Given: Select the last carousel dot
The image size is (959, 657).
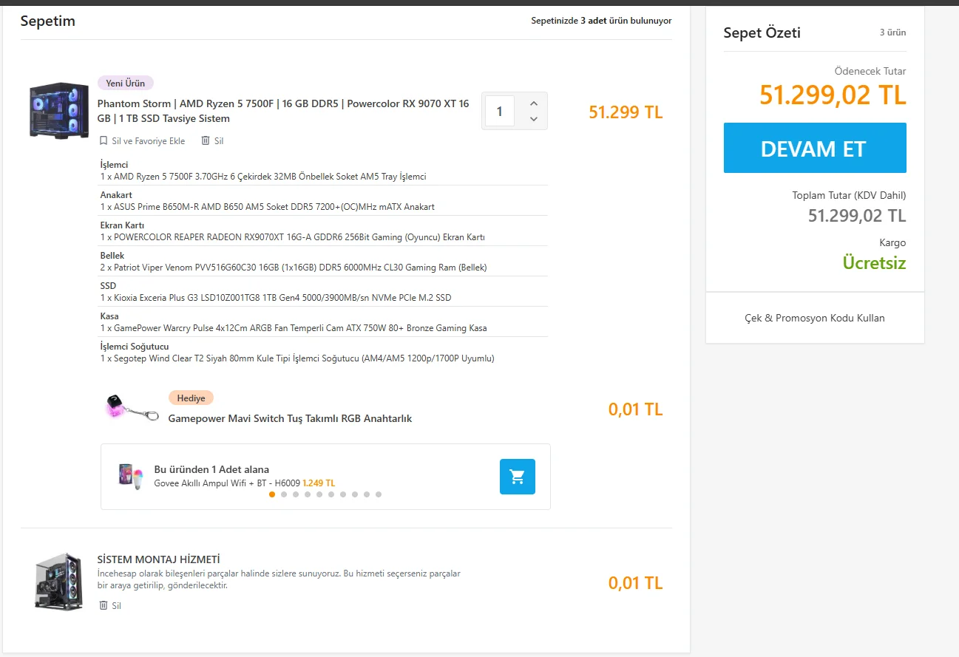Looking at the screenshot, I should click(x=379, y=494).
